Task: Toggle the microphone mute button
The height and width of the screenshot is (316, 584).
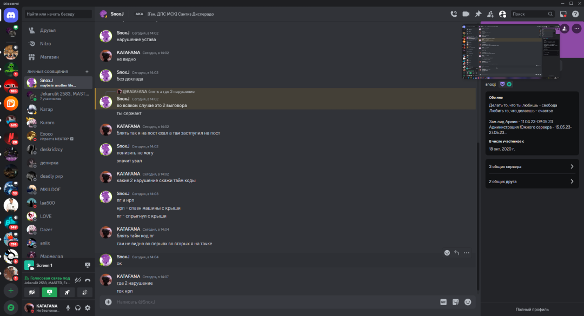Action: [x=68, y=308]
